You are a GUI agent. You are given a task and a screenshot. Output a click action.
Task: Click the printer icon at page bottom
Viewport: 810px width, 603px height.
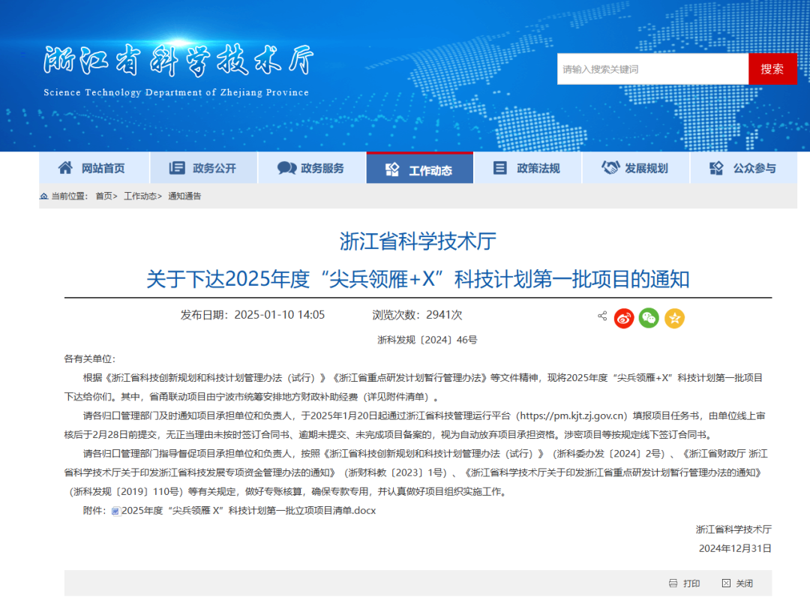click(x=673, y=583)
